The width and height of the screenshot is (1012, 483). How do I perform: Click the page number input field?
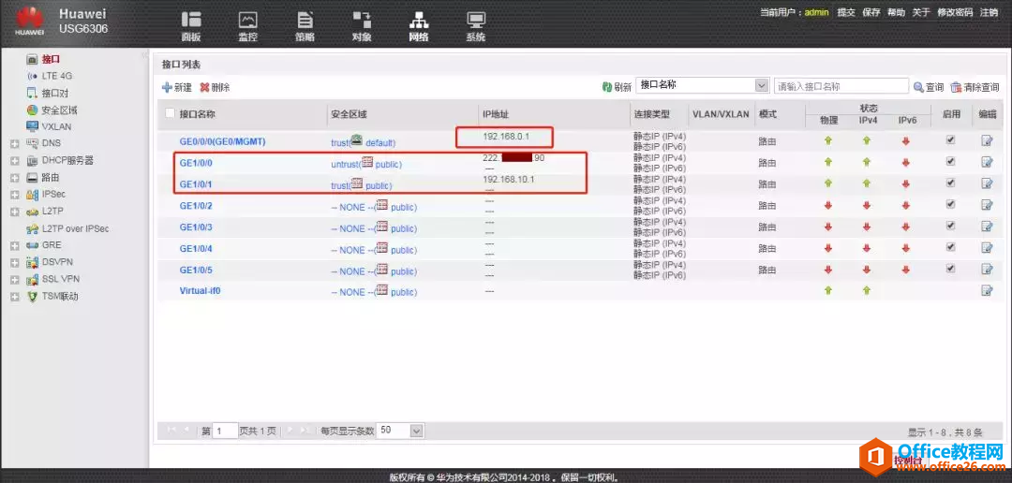point(225,431)
